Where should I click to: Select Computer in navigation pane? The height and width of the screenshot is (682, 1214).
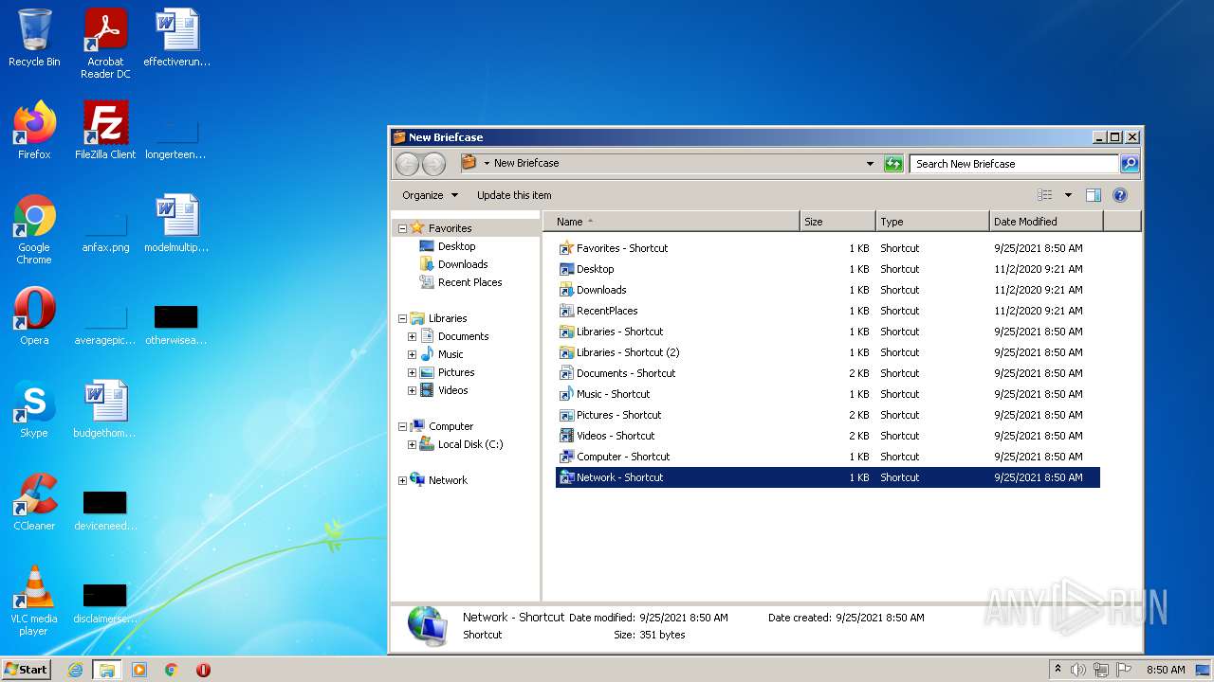441,426
